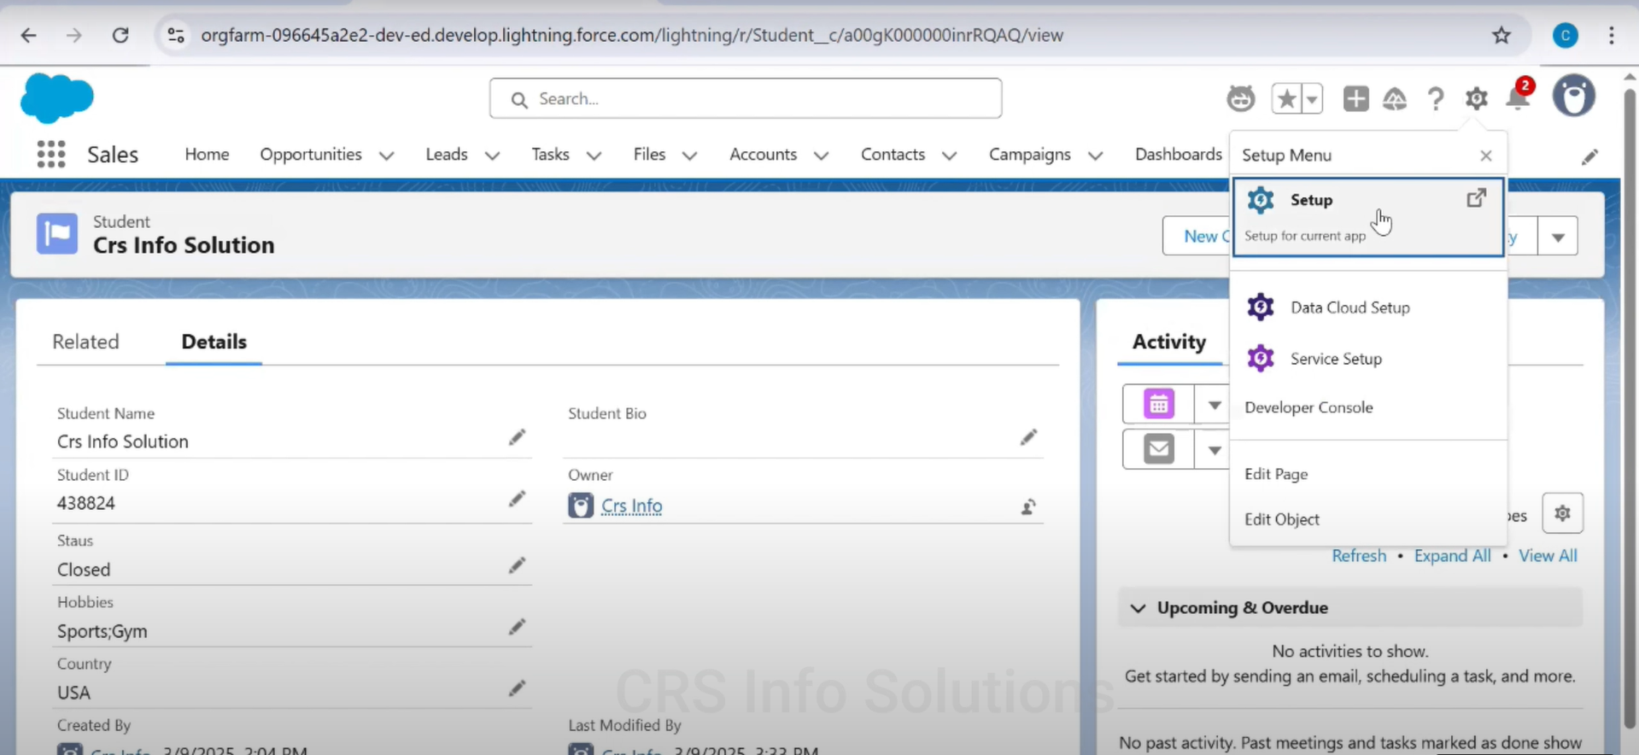
Task: Open the App Launcher grid icon
Action: click(51, 155)
